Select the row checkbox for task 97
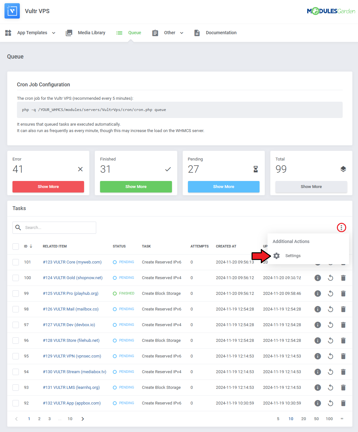The height and width of the screenshot is (432, 358). click(16, 325)
